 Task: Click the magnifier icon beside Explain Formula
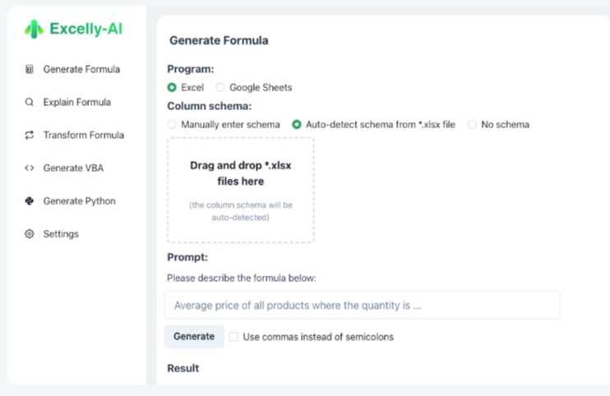pyautogui.click(x=30, y=103)
